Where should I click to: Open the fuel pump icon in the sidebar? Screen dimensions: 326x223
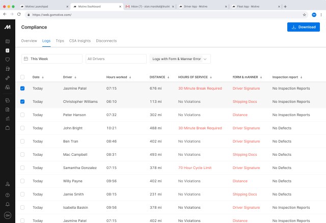pos(7,68)
